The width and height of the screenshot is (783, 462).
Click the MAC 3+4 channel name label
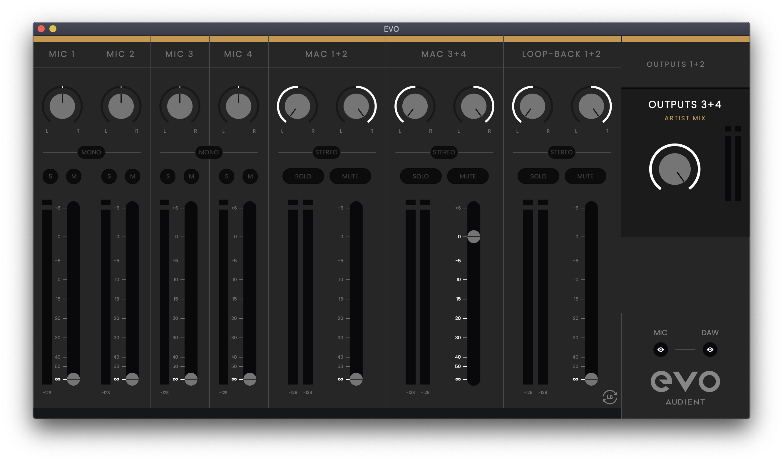pos(444,54)
